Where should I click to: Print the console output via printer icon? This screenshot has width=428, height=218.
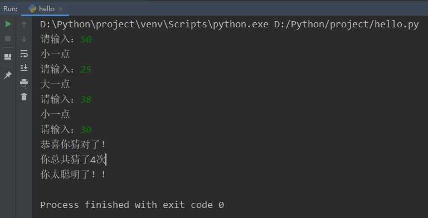pos(24,82)
